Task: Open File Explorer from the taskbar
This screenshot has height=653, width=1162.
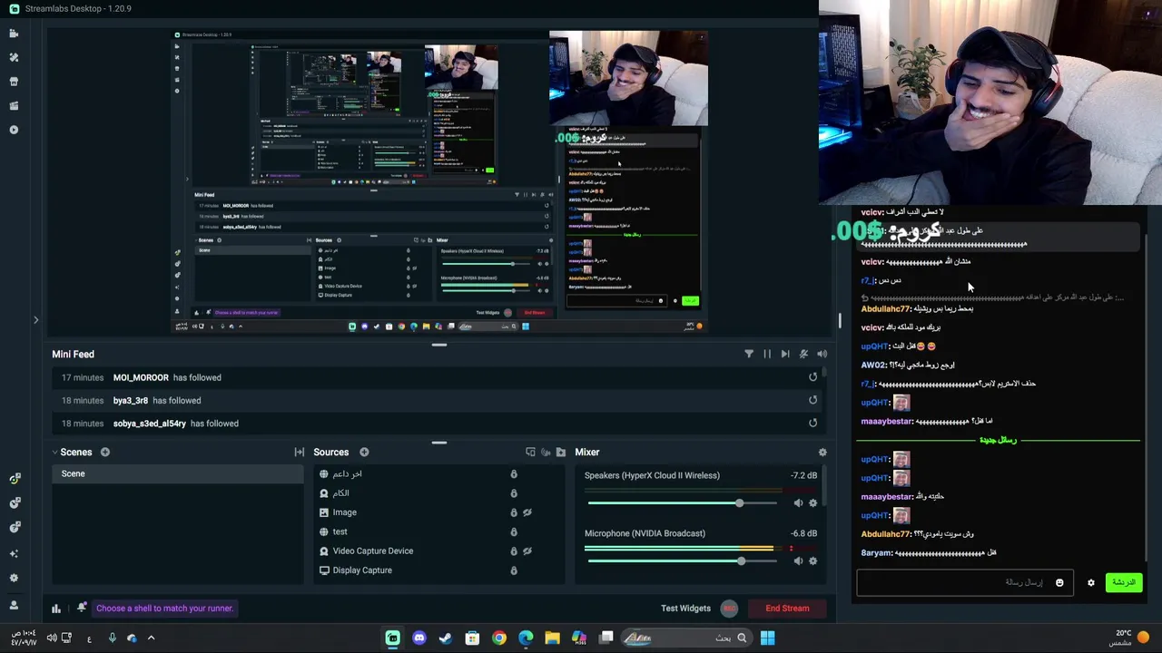Action: click(x=552, y=638)
